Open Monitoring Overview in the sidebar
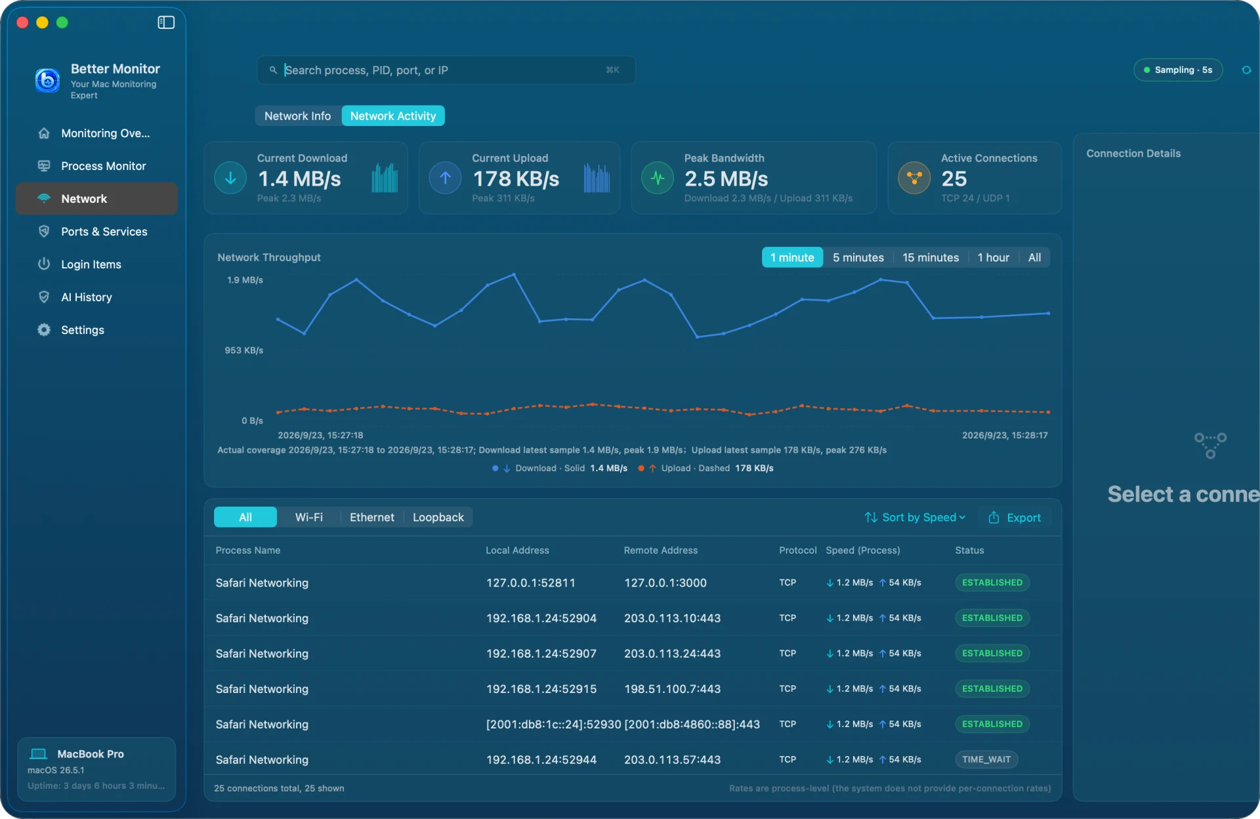The height and width of the screenshot is (819, 1260). click(x=96, y=133)
